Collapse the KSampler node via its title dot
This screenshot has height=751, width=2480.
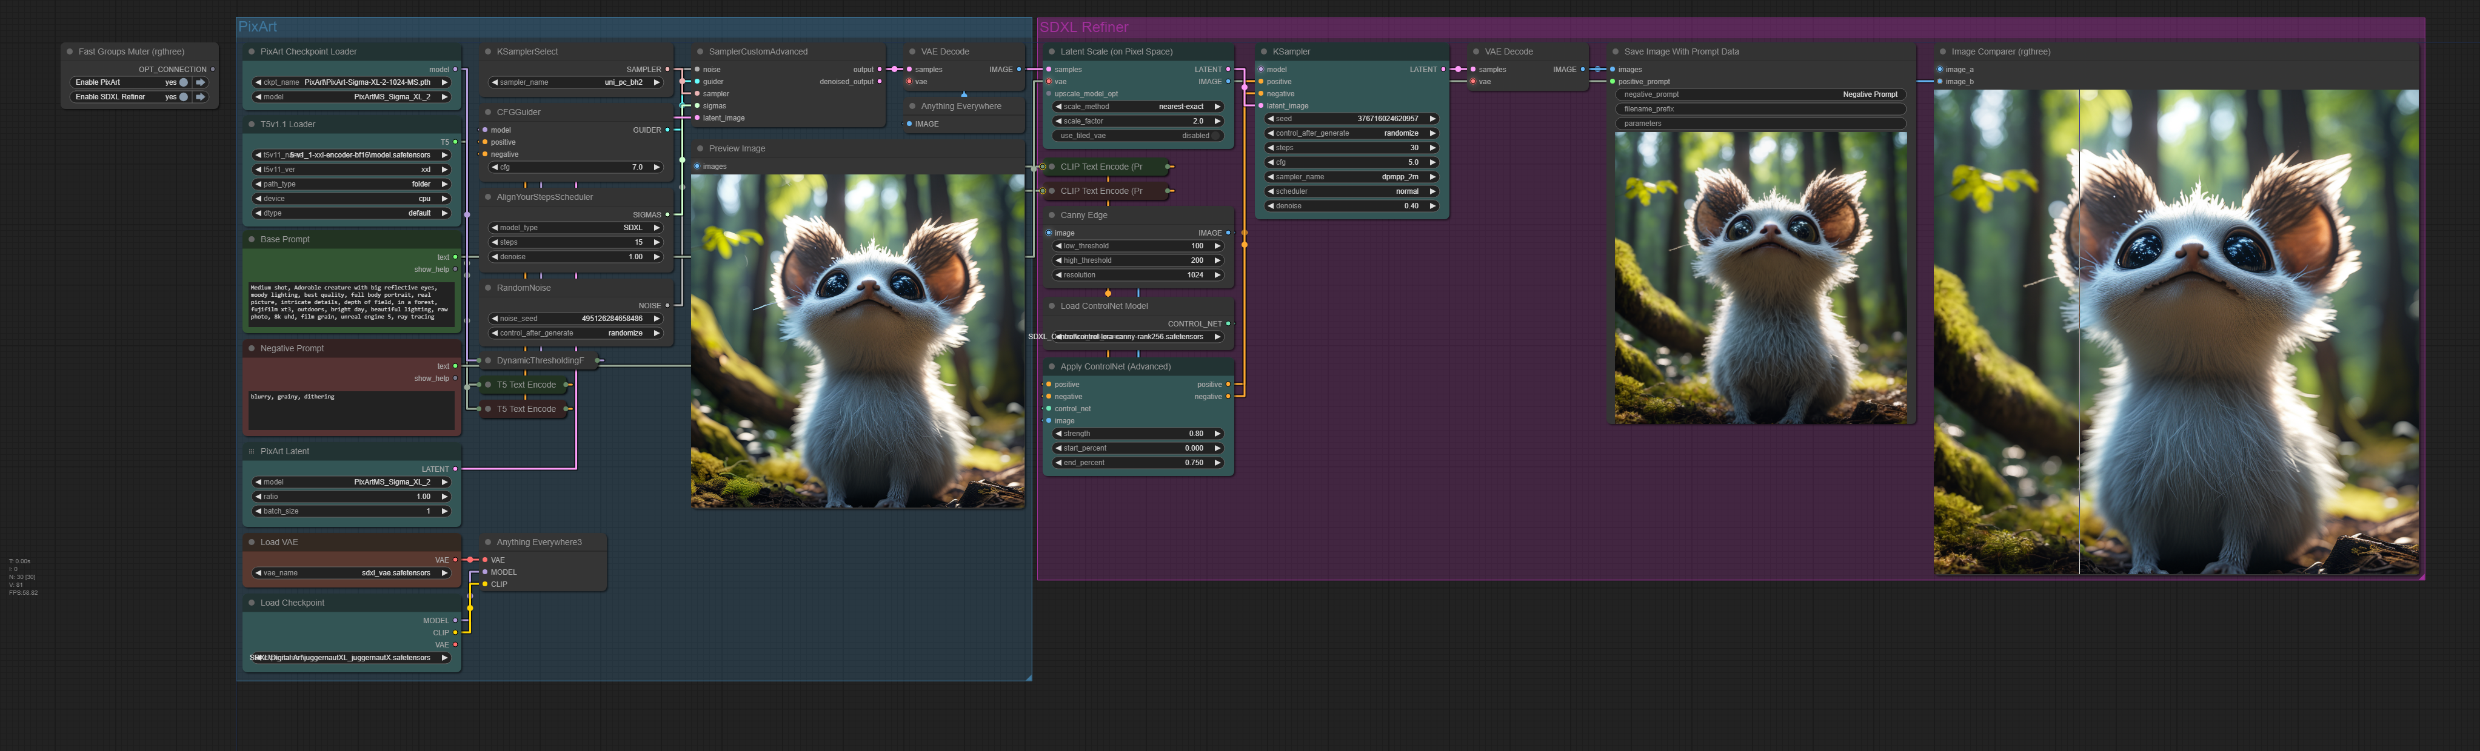tap(1264, 52)
